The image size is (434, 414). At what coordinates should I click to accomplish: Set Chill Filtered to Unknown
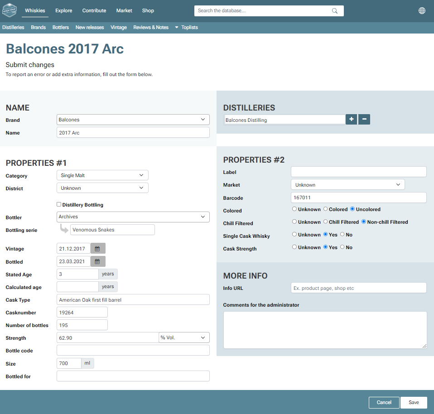point(294,221)
